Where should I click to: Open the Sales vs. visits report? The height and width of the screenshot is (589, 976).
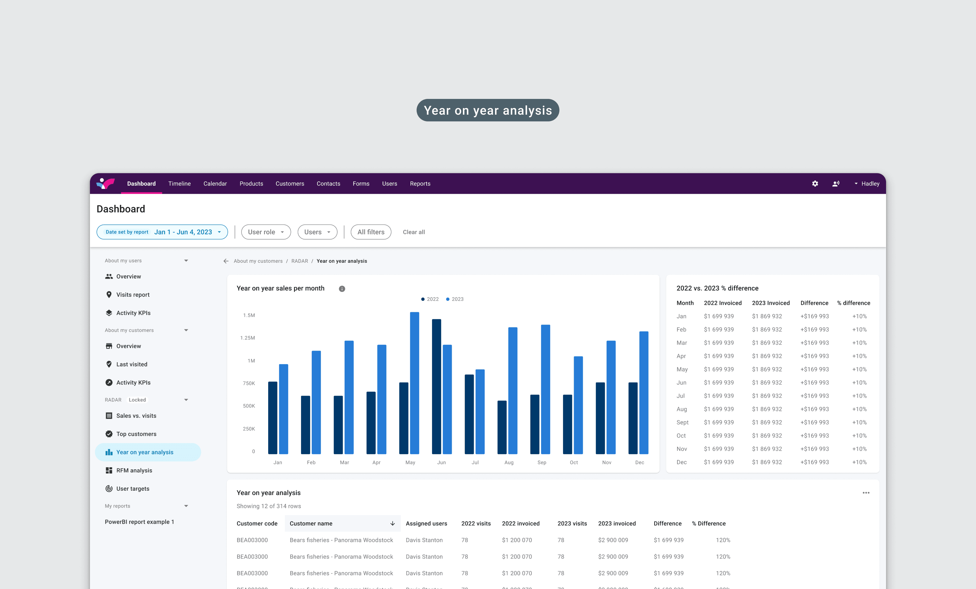coord(136,416)
